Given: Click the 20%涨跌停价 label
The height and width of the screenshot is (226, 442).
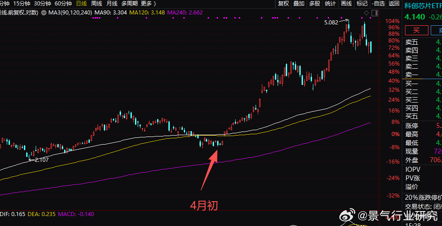Looking at the screenshot, I should [423, 197].
